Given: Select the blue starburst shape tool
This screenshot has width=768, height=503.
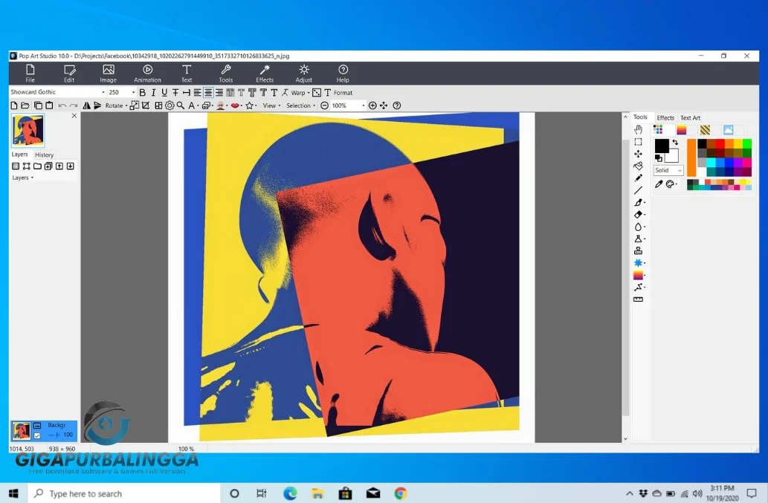Looking at the screenshot, I should 638,263.
